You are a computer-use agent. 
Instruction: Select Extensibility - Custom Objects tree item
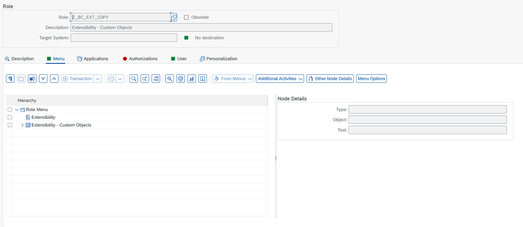(61, 125)
